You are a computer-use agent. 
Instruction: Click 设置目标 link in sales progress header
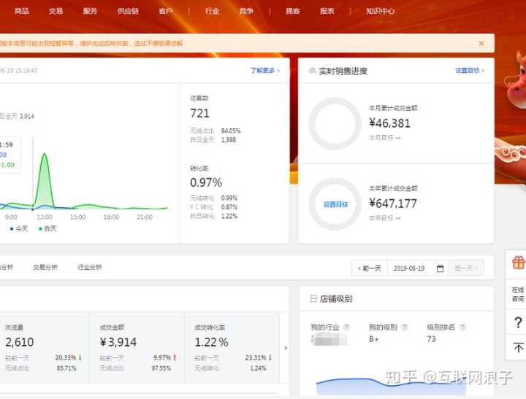469,71
